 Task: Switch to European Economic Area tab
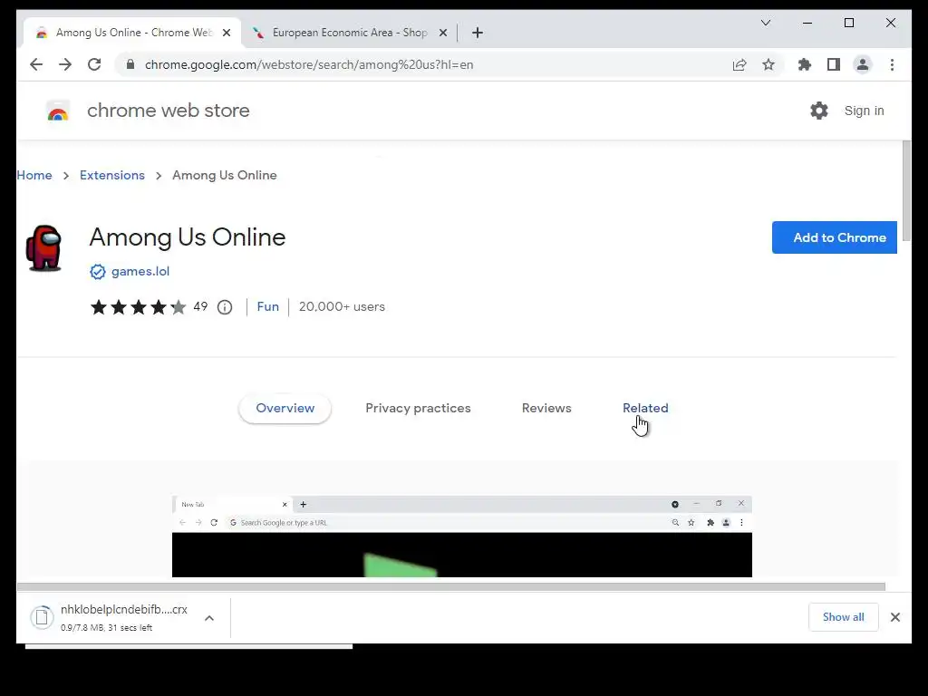349,33
